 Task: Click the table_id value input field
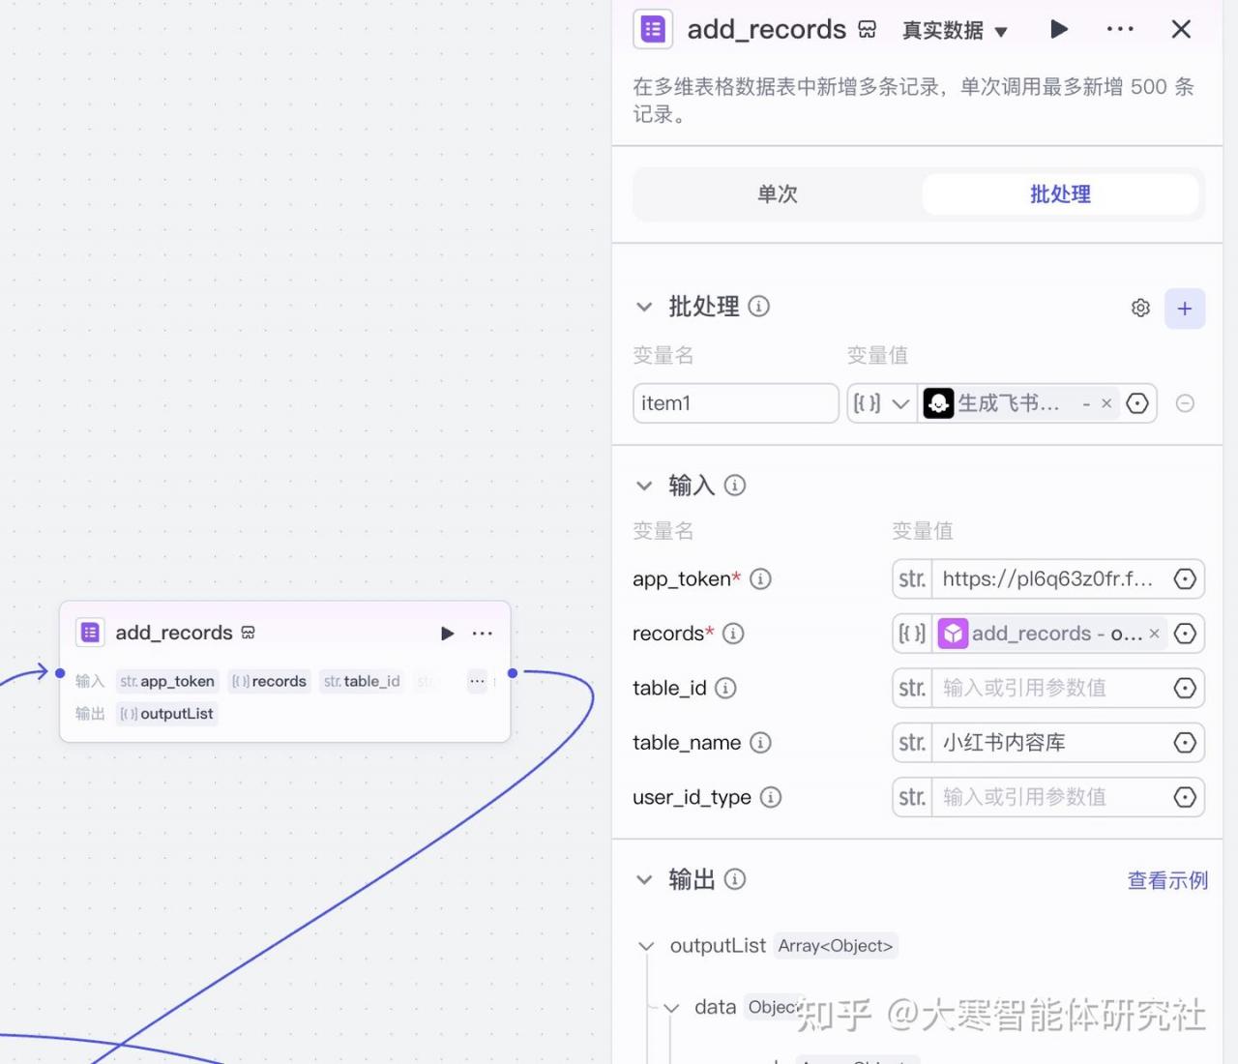(x=1048, y=688)
